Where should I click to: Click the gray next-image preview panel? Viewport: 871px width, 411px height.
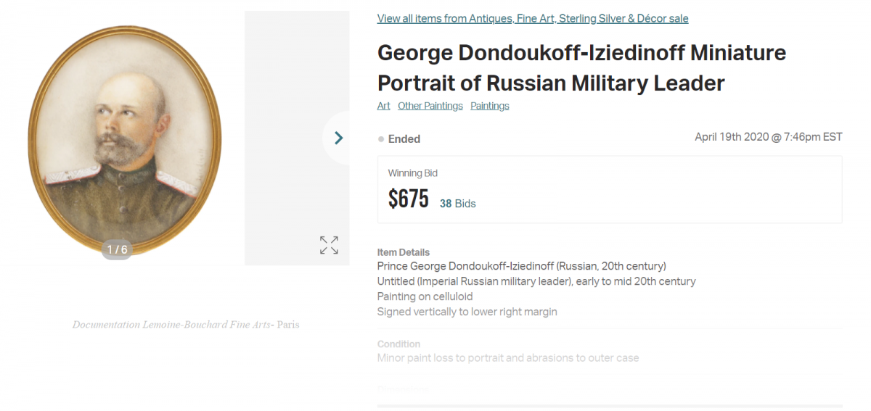coord(297,138)
